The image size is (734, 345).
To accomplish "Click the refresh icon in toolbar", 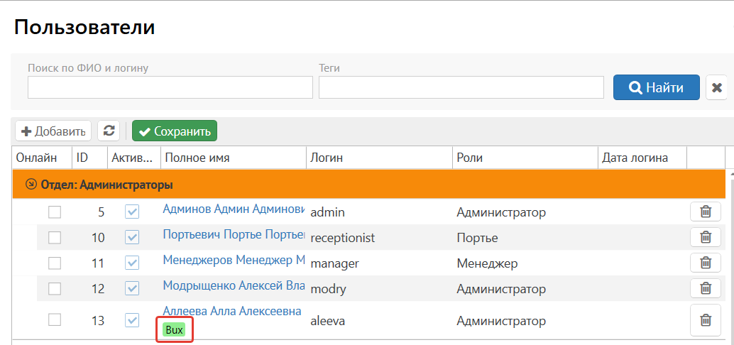I will 109,131.
